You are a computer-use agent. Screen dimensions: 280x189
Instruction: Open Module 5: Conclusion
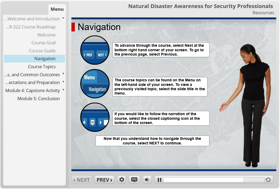coord(39,99)
